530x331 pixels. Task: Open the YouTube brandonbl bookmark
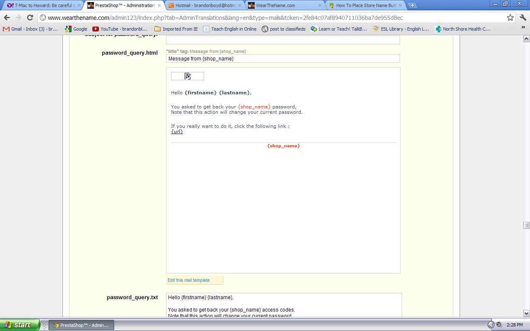click(120, 29)
